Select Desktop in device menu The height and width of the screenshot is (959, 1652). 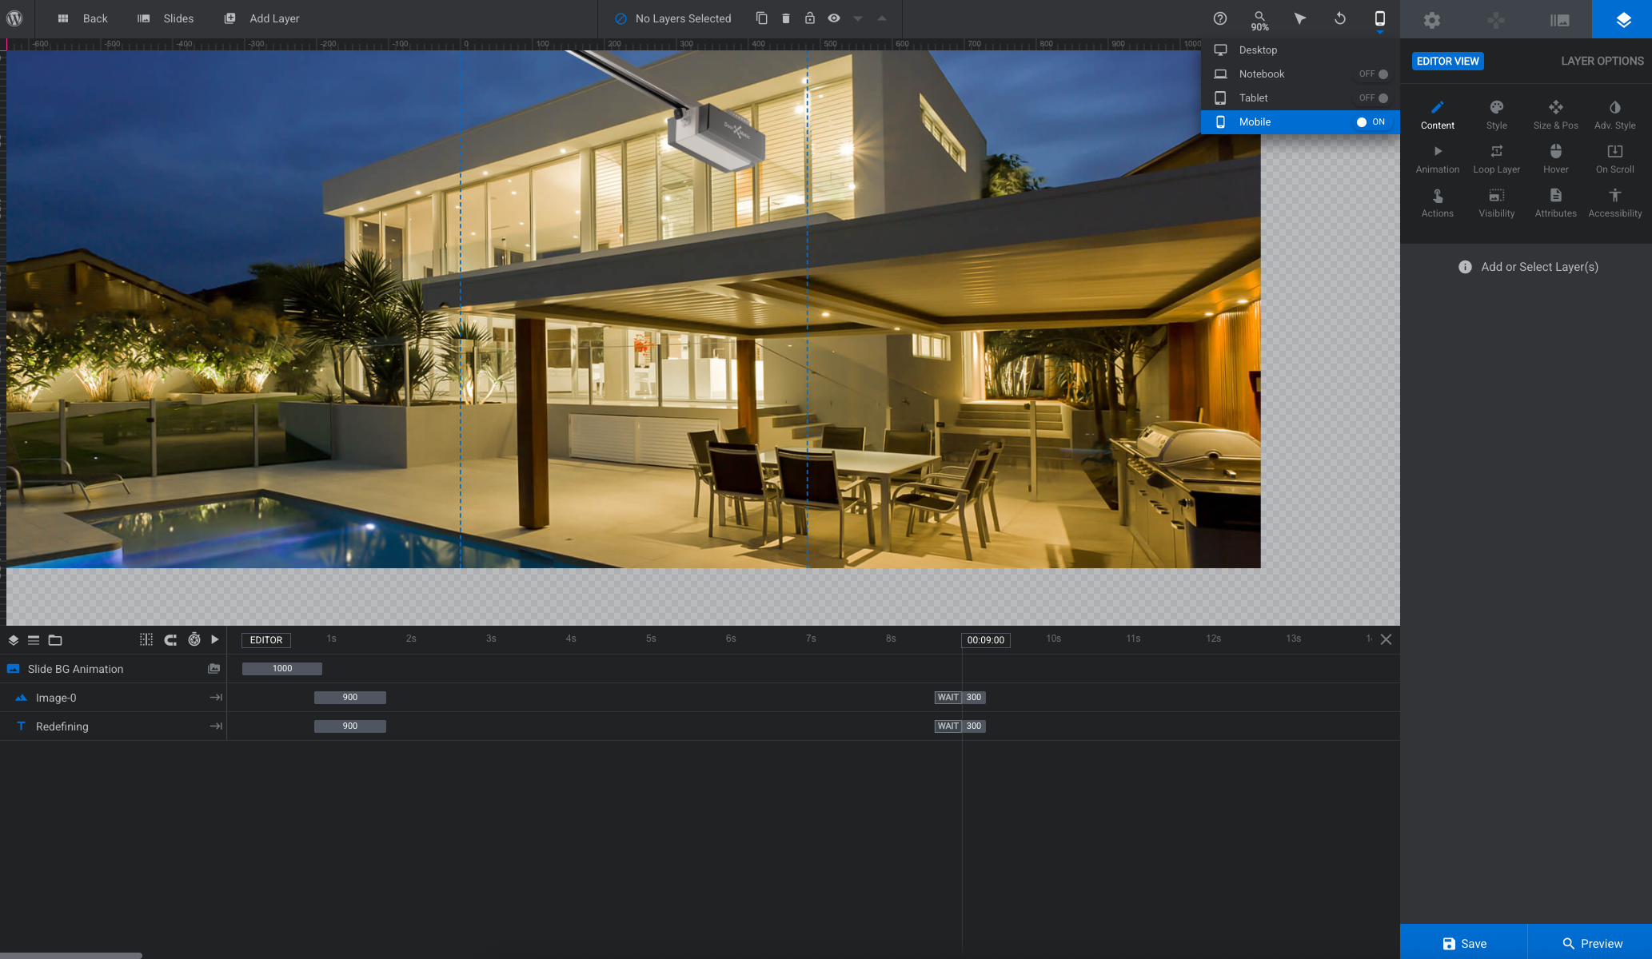[1258, 50]
